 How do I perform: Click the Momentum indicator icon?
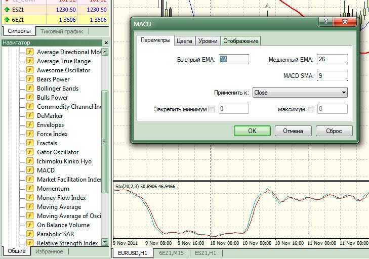coord(30,189)
